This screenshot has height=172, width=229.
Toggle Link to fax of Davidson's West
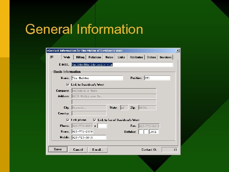[95, 120]
